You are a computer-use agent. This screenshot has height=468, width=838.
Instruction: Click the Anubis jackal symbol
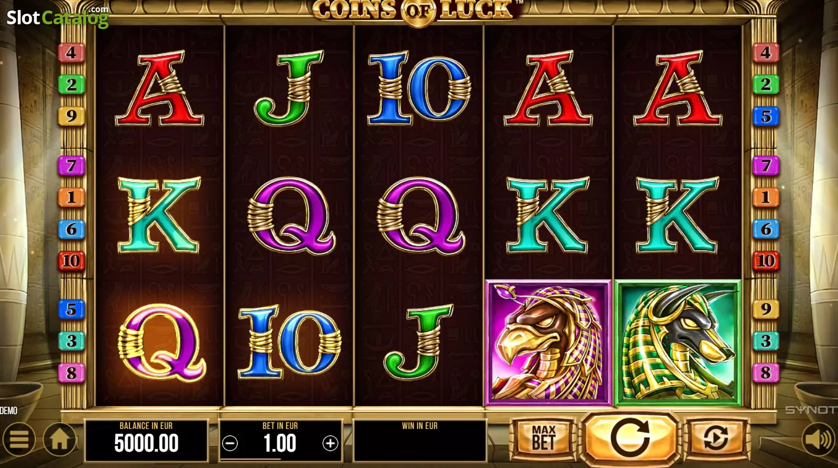tap(678, 343)
